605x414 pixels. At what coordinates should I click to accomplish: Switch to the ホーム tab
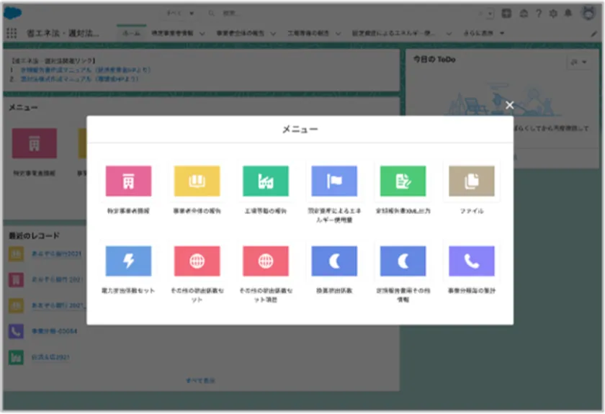coord(130,33)
